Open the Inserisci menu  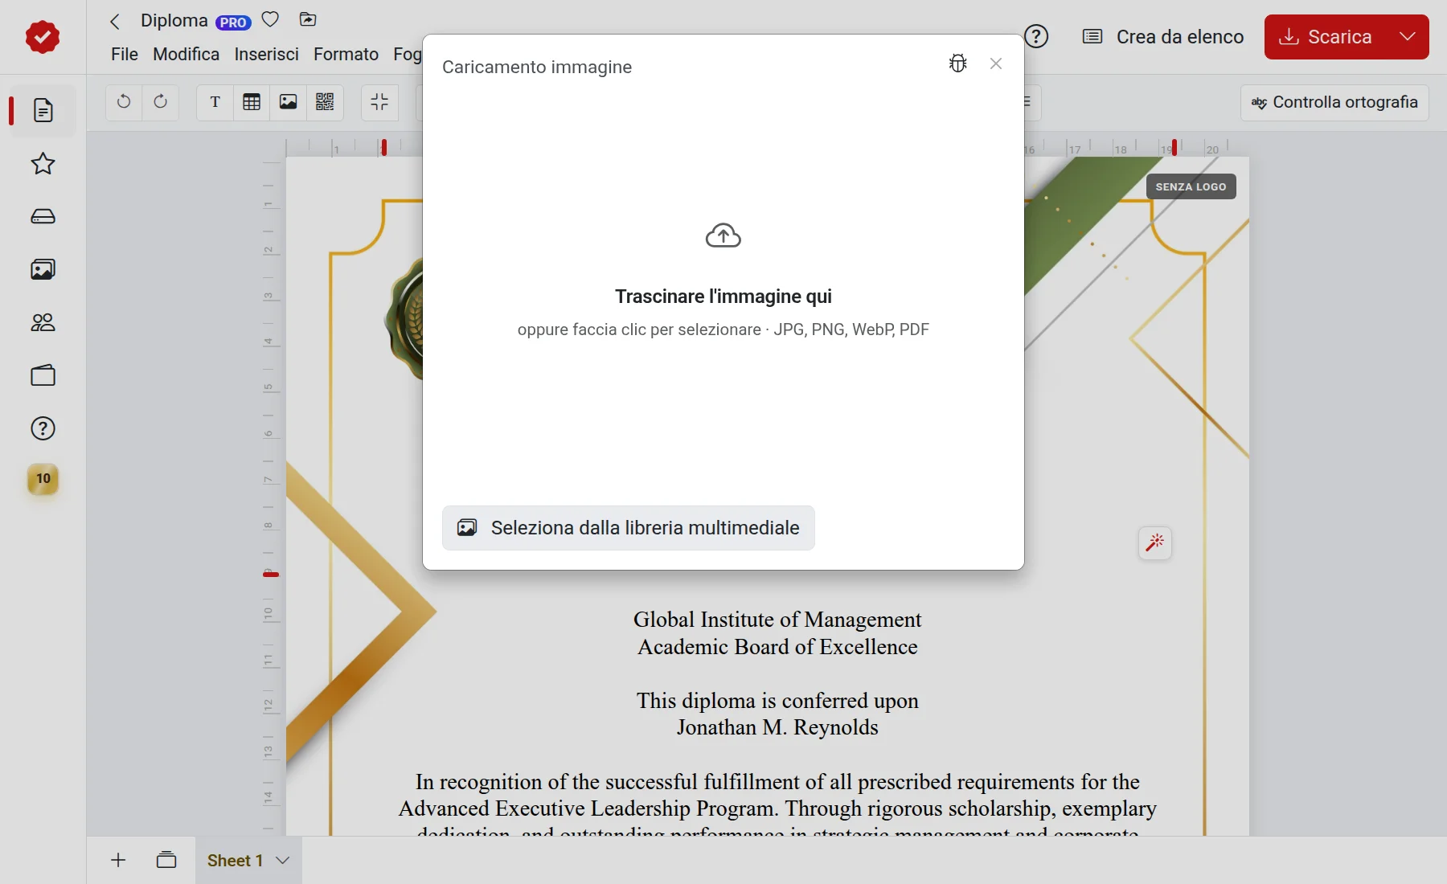(x=267, y=54)
